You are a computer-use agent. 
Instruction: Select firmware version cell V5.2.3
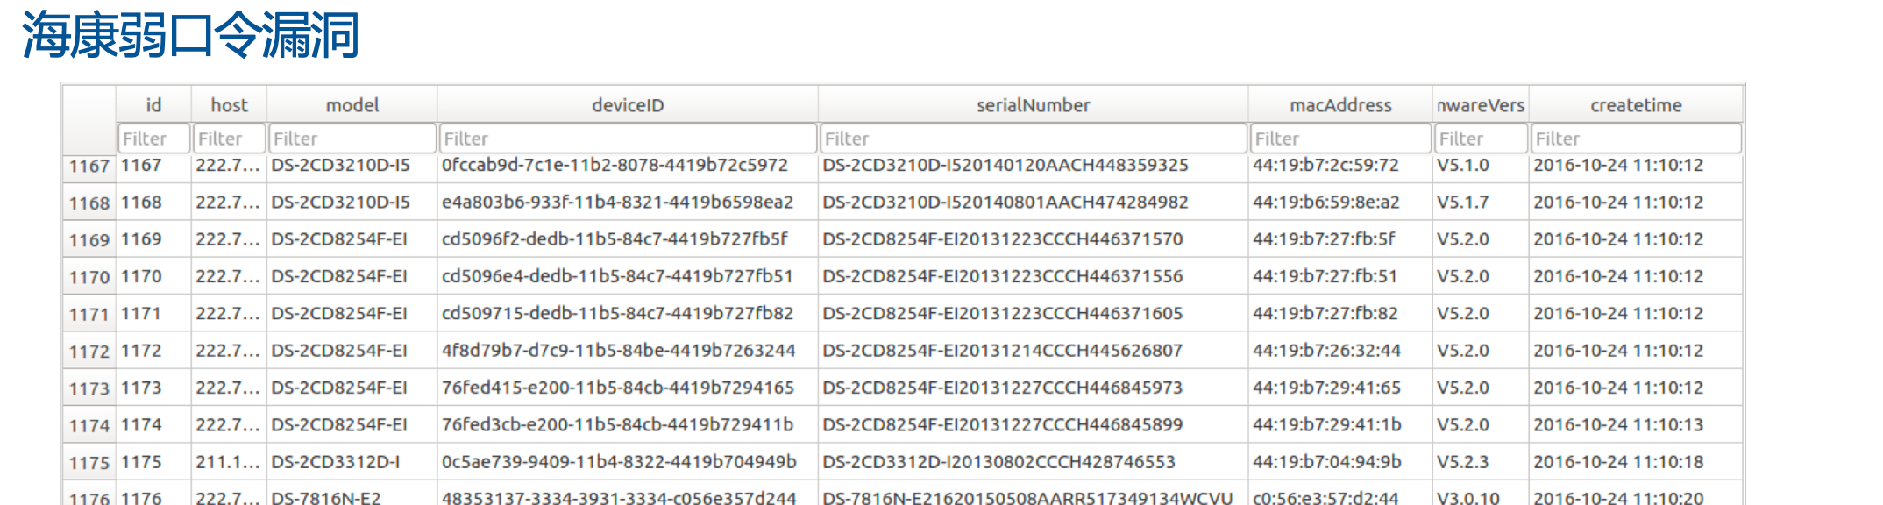coord(1481,461)
